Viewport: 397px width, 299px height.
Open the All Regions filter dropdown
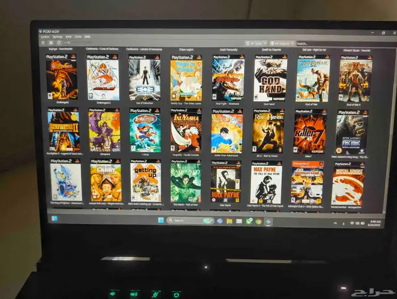click(x=282, y=44)
